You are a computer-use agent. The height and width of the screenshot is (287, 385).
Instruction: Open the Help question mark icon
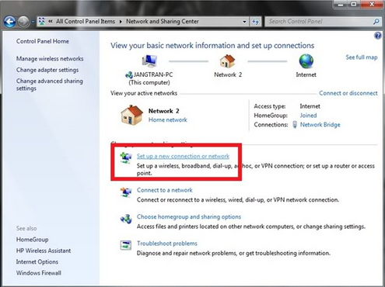click(378, 36)
